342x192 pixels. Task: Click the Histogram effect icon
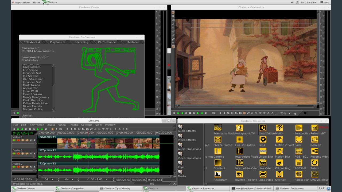point(218,174)
